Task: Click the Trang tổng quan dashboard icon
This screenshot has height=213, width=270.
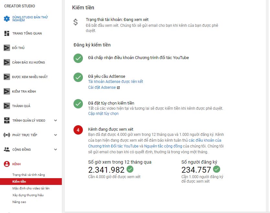Action: (7, 33)
